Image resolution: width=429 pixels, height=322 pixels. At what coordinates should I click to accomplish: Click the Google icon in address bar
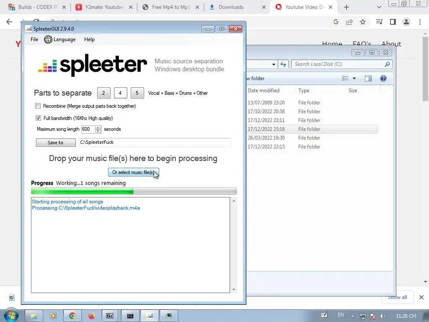pos(336,22)
